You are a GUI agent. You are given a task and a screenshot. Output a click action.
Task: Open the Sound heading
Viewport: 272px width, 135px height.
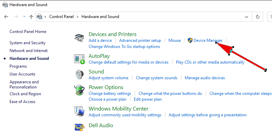coord(96,72)
